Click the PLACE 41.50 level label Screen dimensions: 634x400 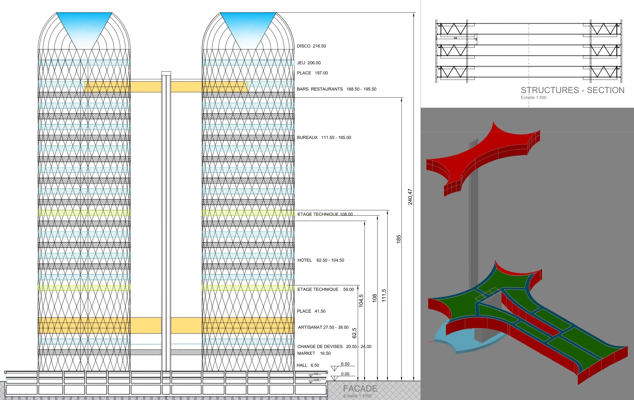[x=311, y=311]
